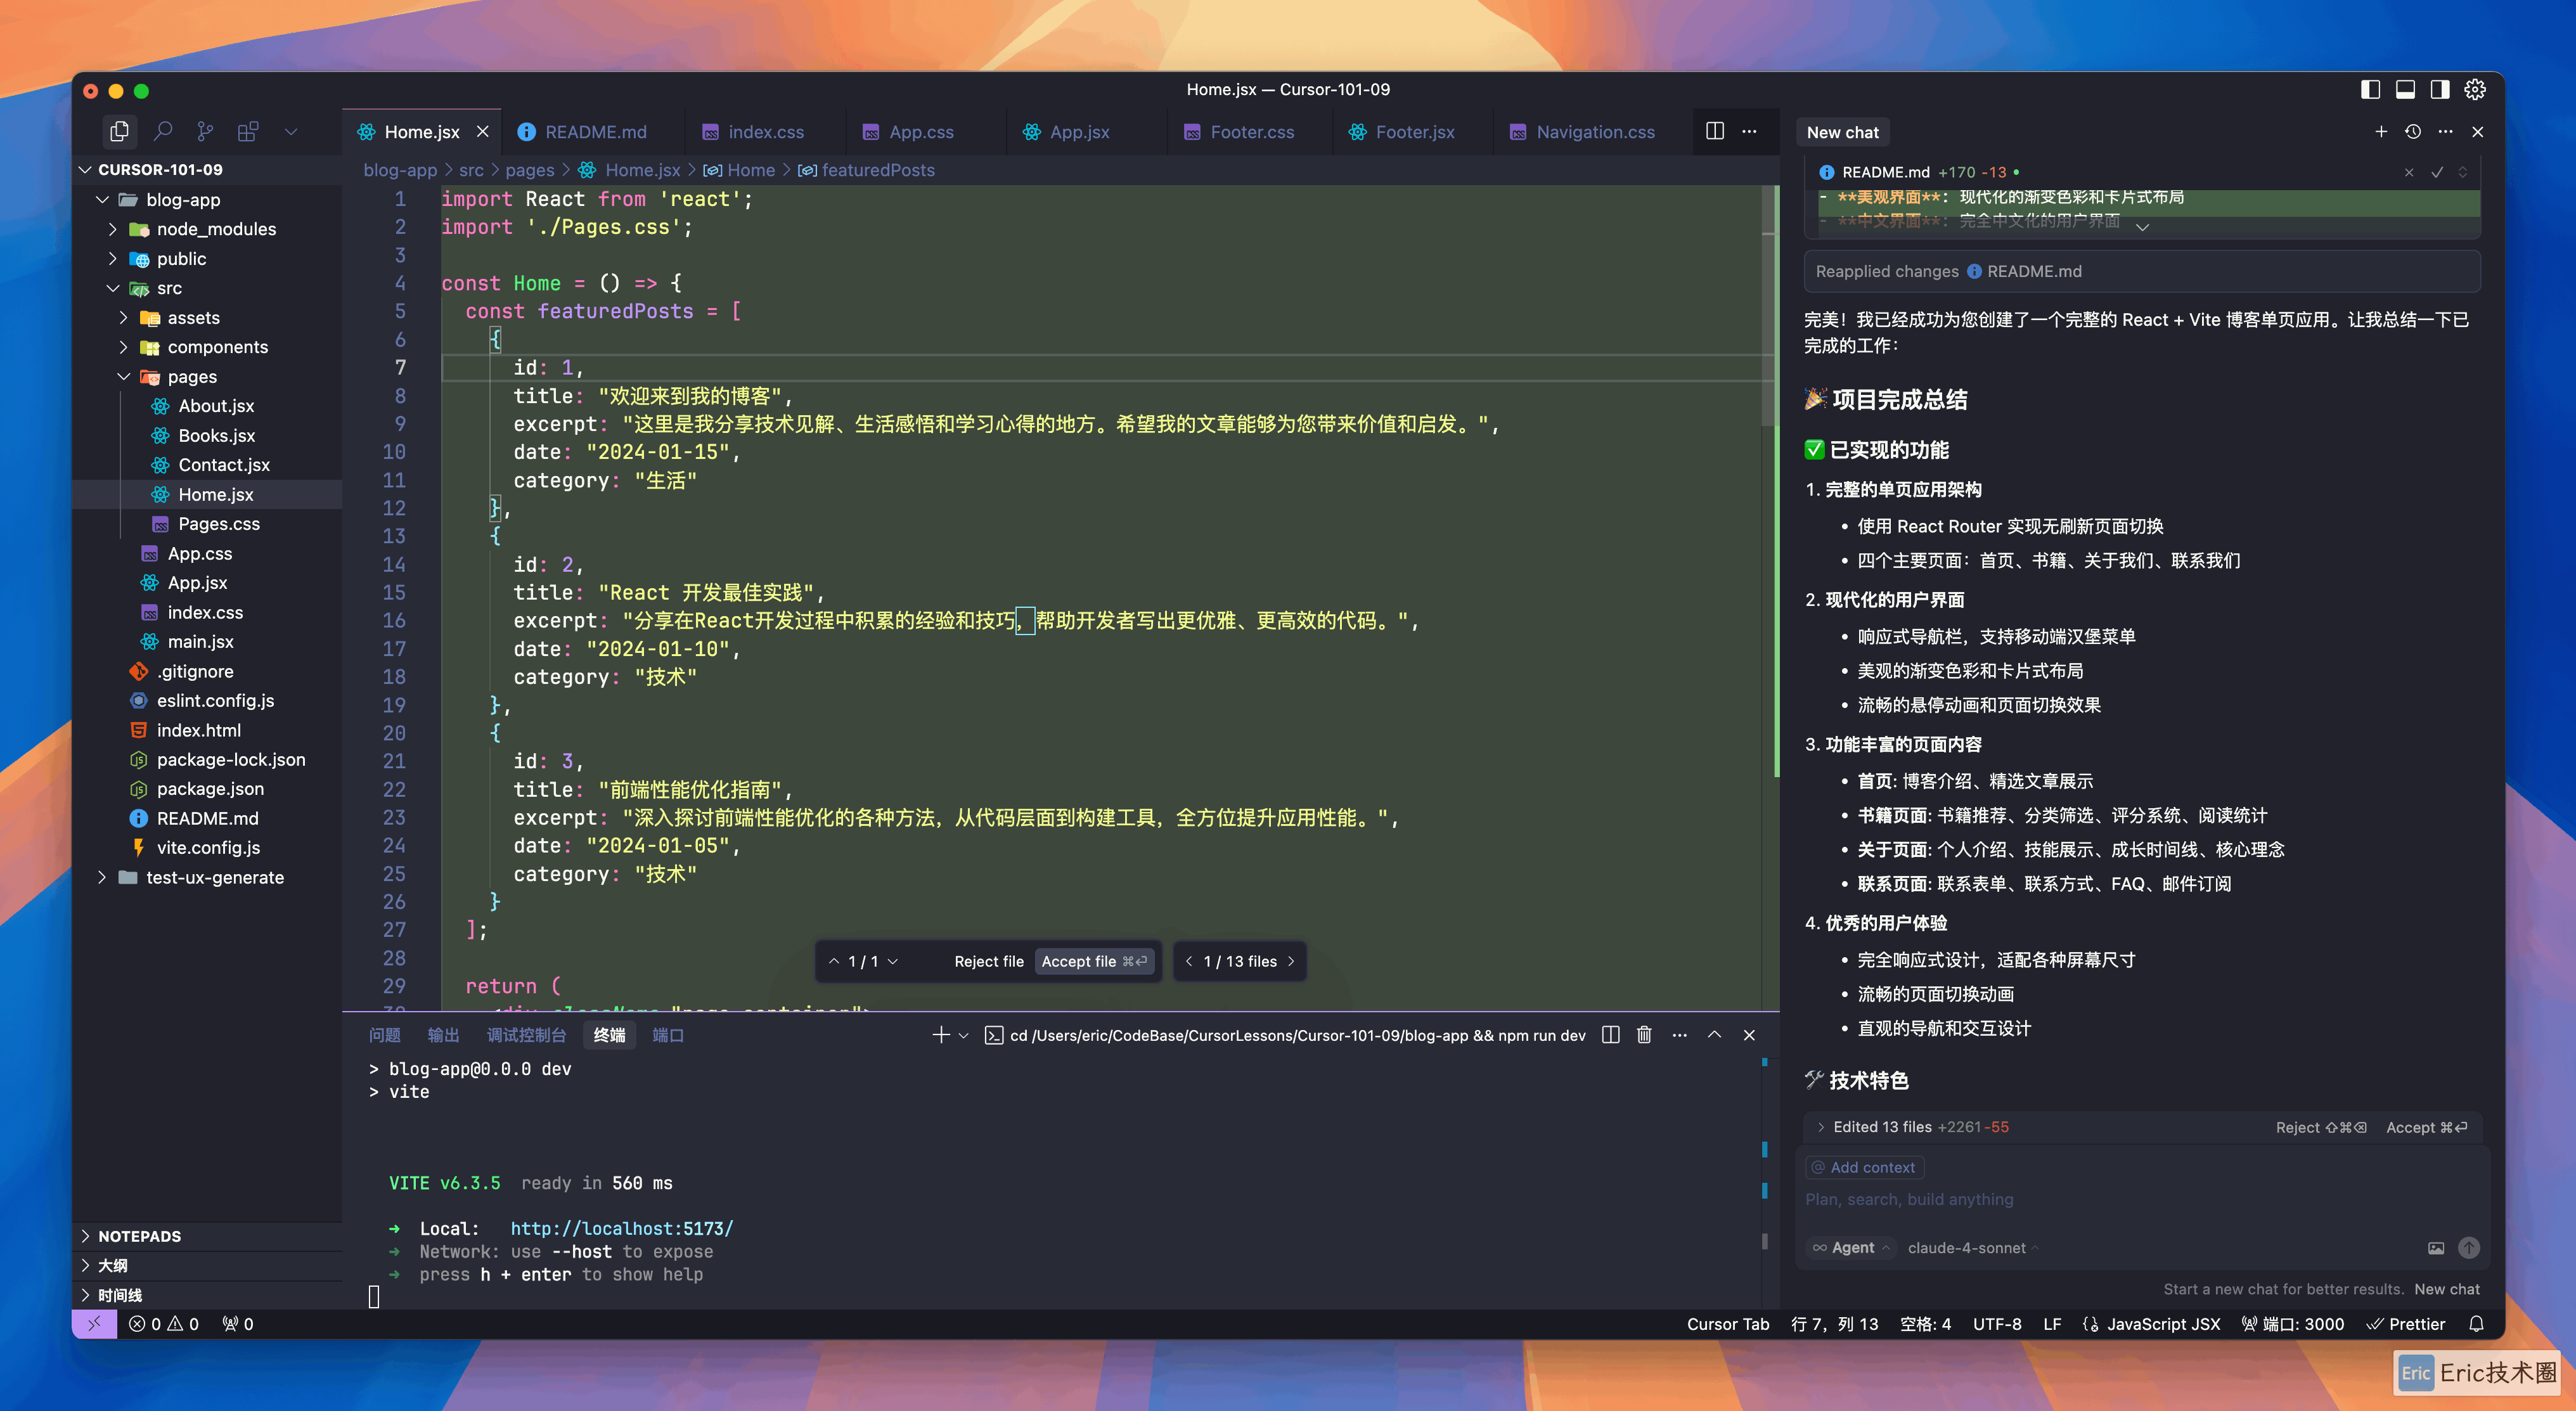The height and width of the screenshot is (1411, 2576).
Task: Close the Home.jsx tab
Action: click(x=483, y=131)
